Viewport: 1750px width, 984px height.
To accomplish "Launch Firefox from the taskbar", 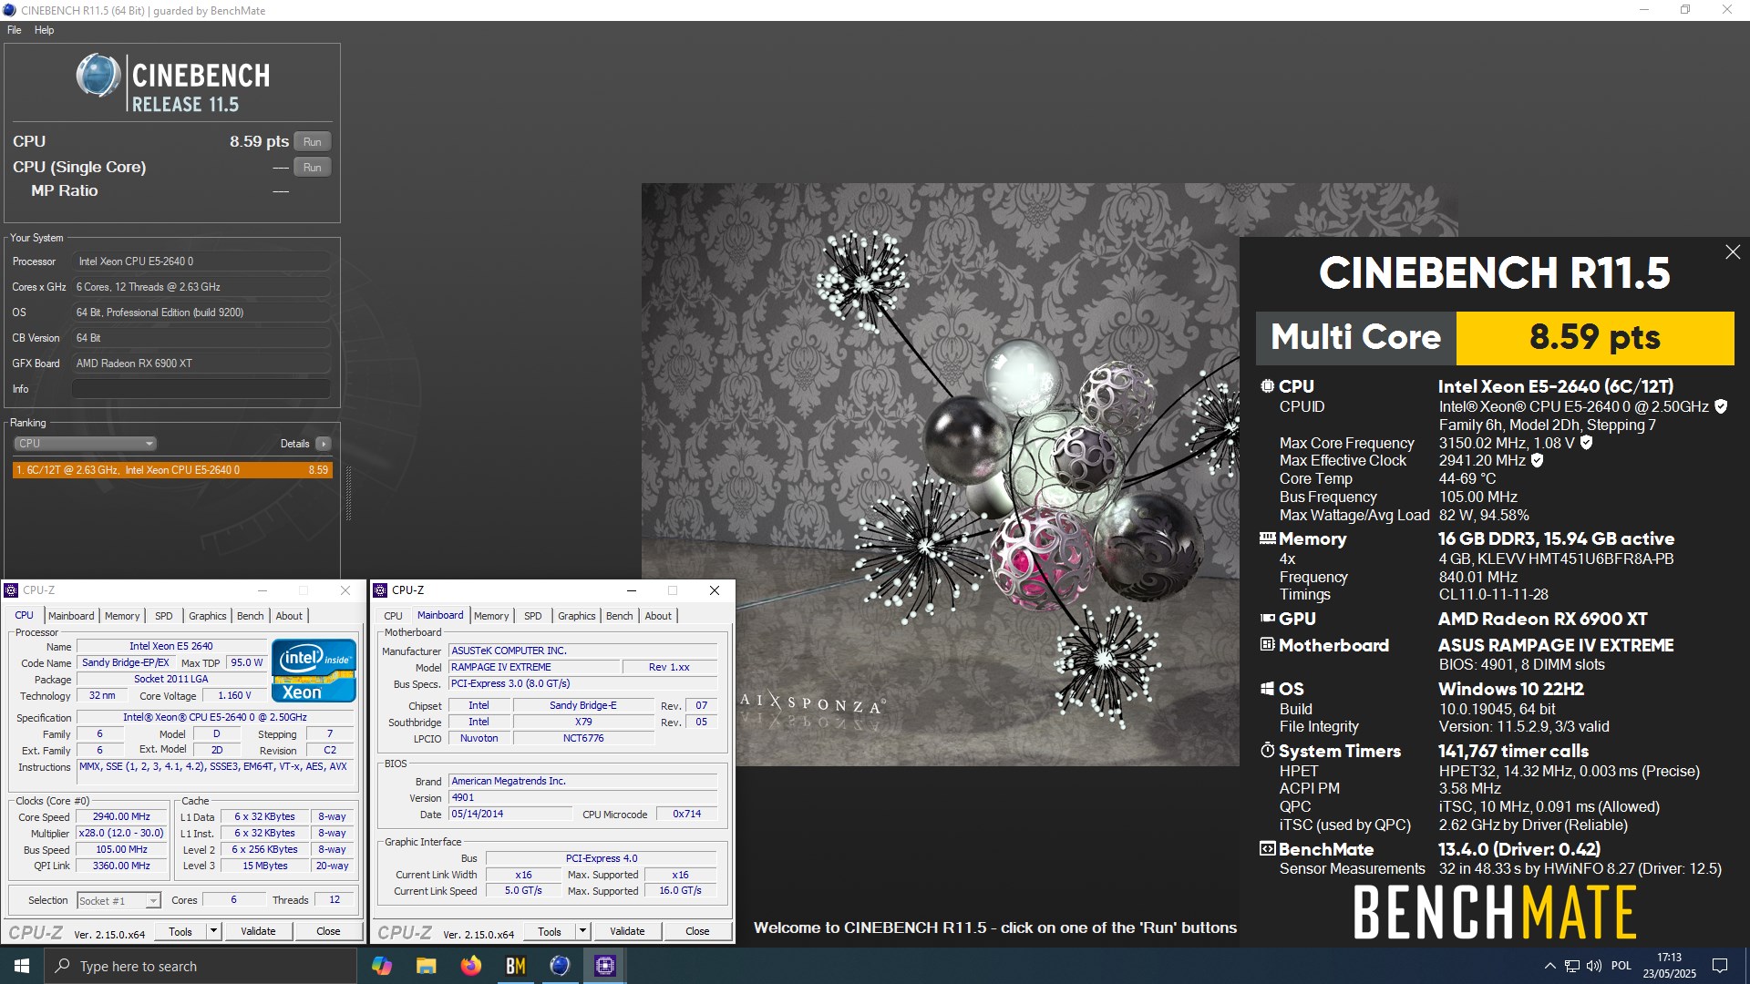I will (470, 966).
